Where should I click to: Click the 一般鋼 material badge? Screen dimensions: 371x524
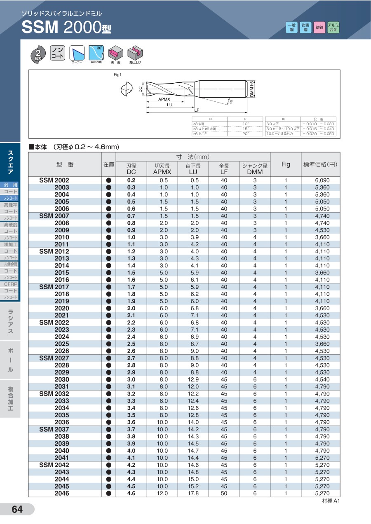[291, 28]
